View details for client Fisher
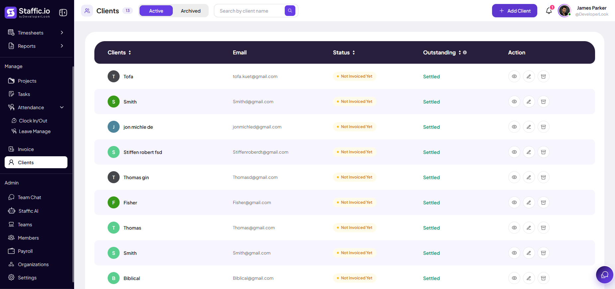Image resolution: width=615 pixels, height=289 pixels. point(514,202)
